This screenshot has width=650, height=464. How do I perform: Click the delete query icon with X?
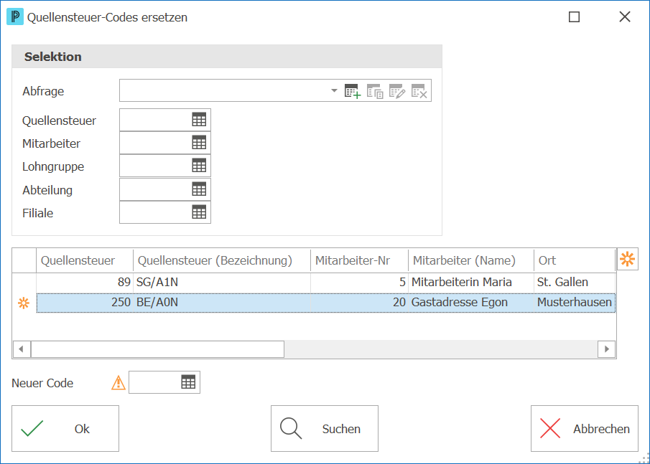tap(419, 91)
